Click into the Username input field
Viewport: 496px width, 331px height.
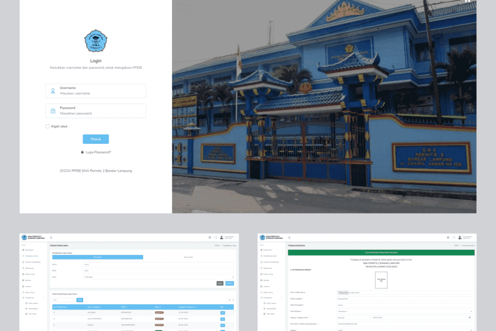coord(101,94)
